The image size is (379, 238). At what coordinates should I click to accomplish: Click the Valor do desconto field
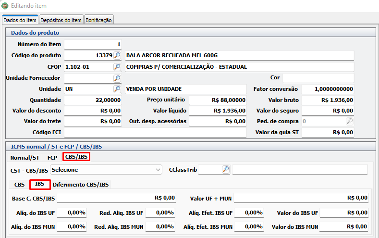pyautogui.click(x=93, y=111)
